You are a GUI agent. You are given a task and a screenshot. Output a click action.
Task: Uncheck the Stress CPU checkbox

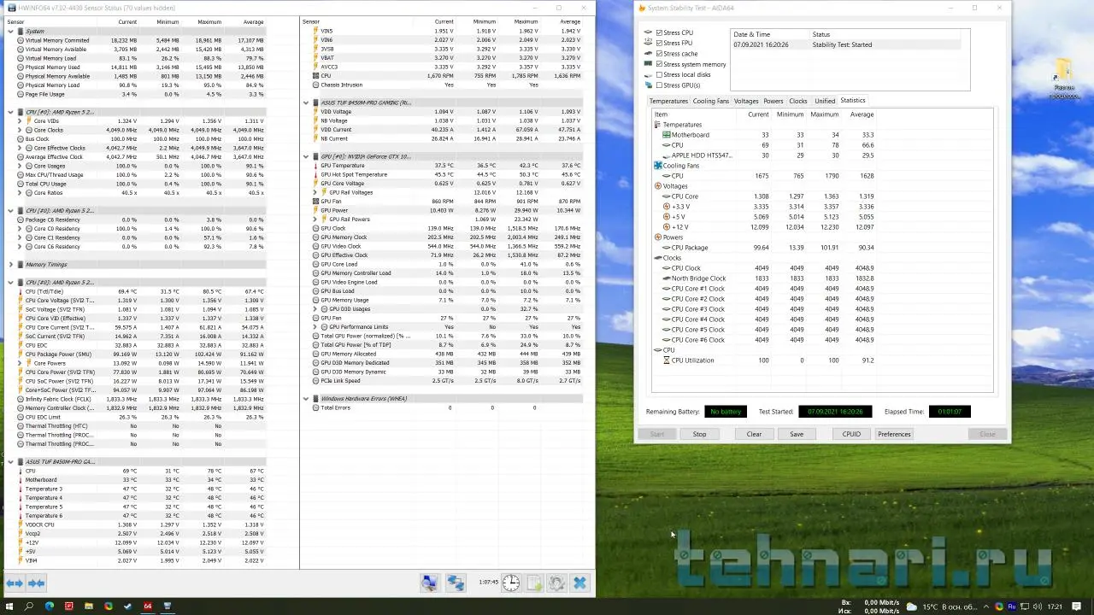(659, 32)
